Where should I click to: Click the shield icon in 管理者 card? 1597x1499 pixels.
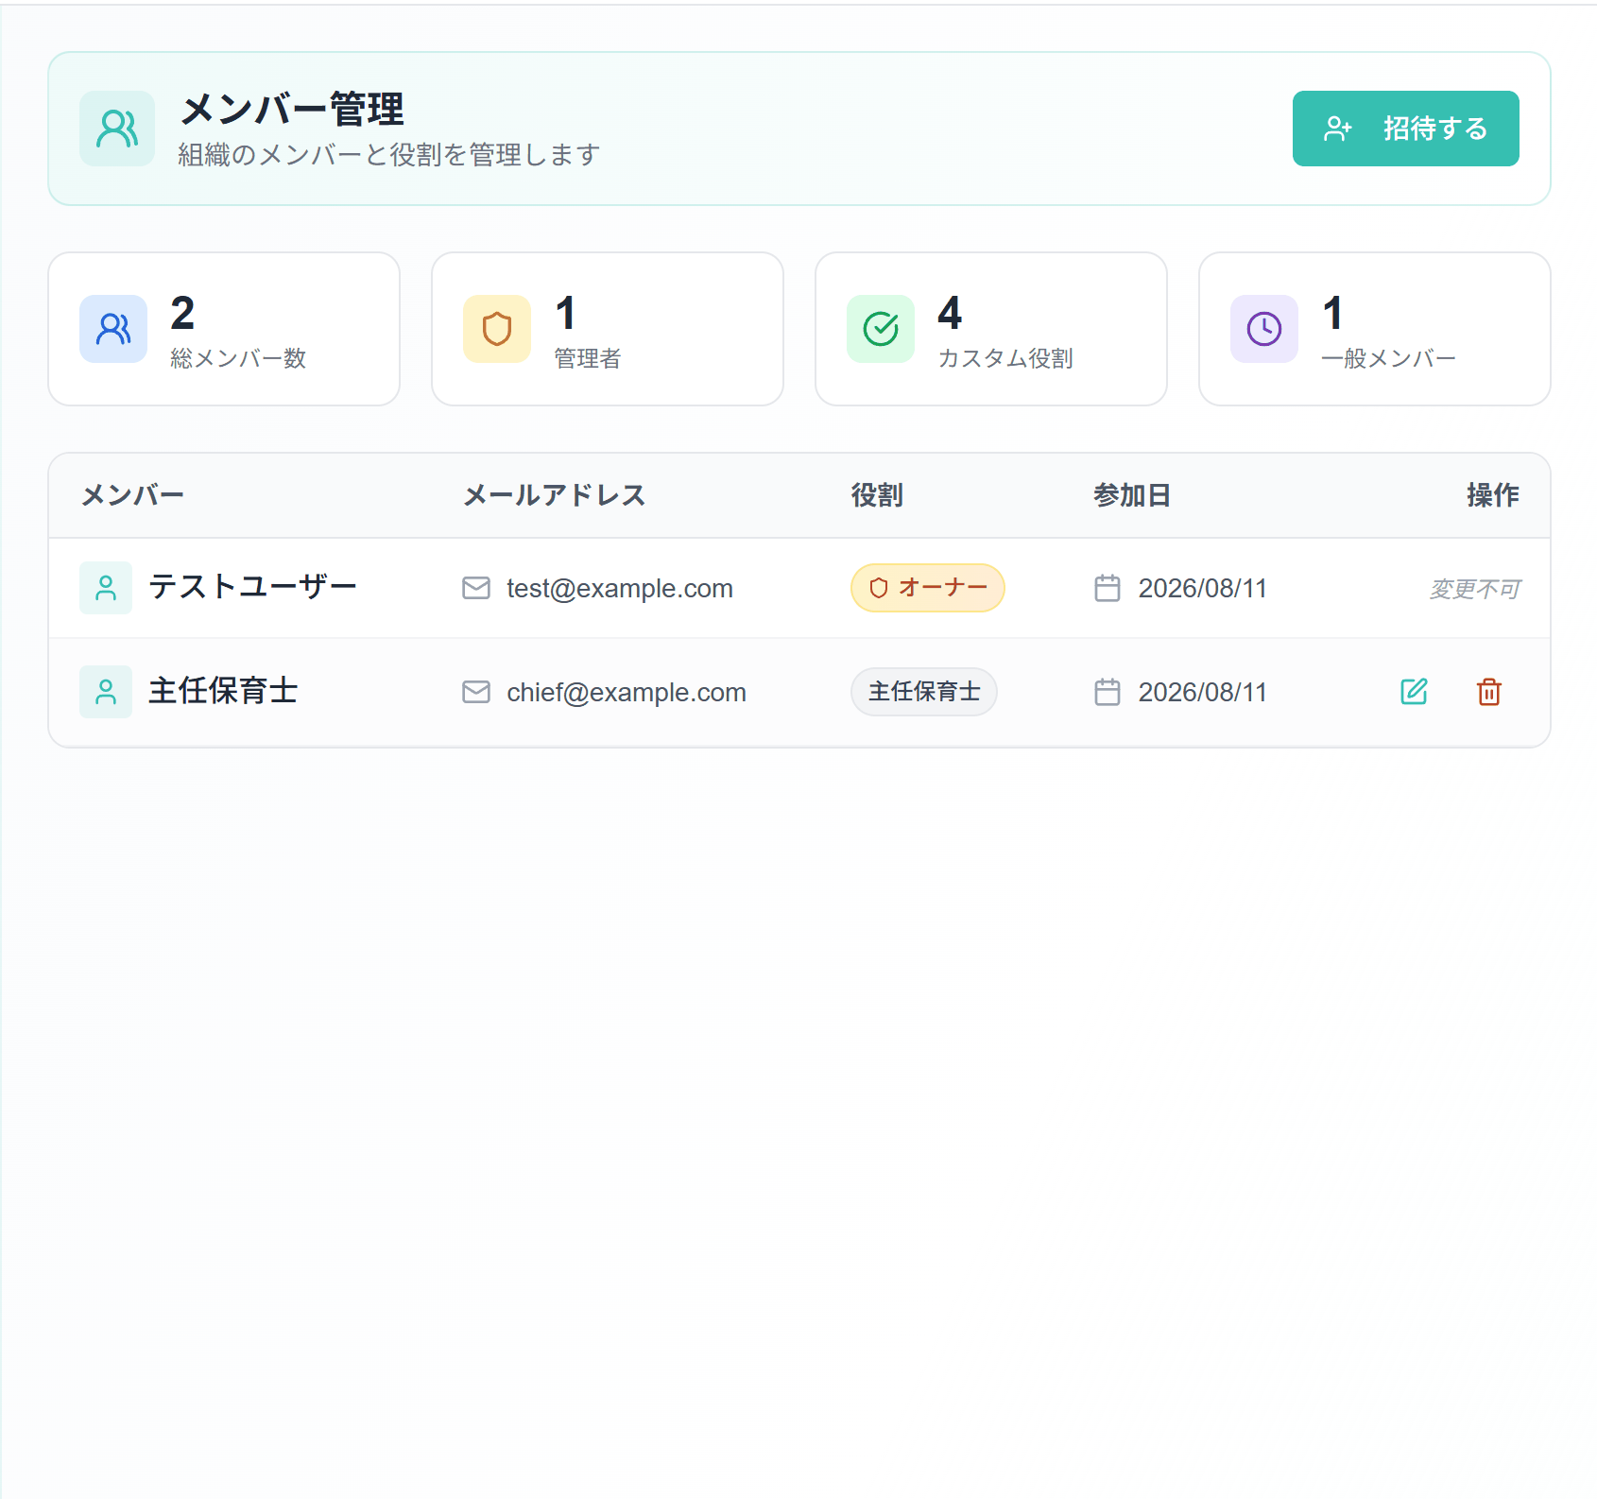497,329
